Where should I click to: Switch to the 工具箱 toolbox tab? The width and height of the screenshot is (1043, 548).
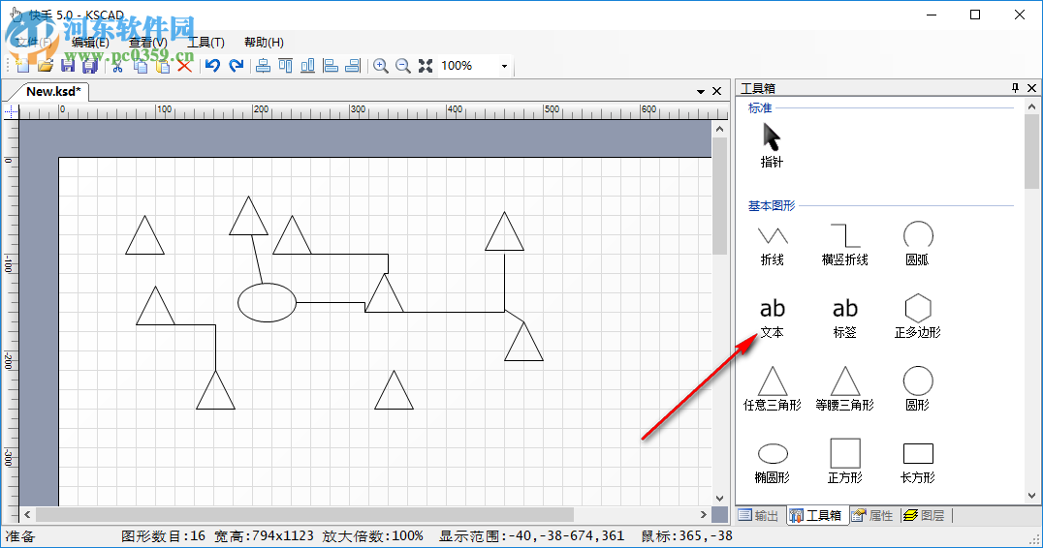click(x=817, y=515)
